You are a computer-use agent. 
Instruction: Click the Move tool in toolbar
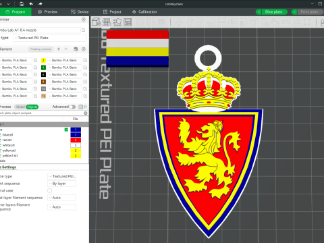179,22
